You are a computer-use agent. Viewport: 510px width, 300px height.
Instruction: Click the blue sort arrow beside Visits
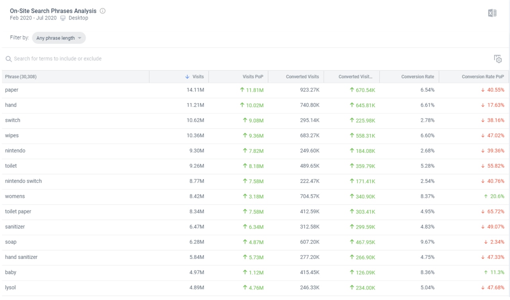point(187,77)
